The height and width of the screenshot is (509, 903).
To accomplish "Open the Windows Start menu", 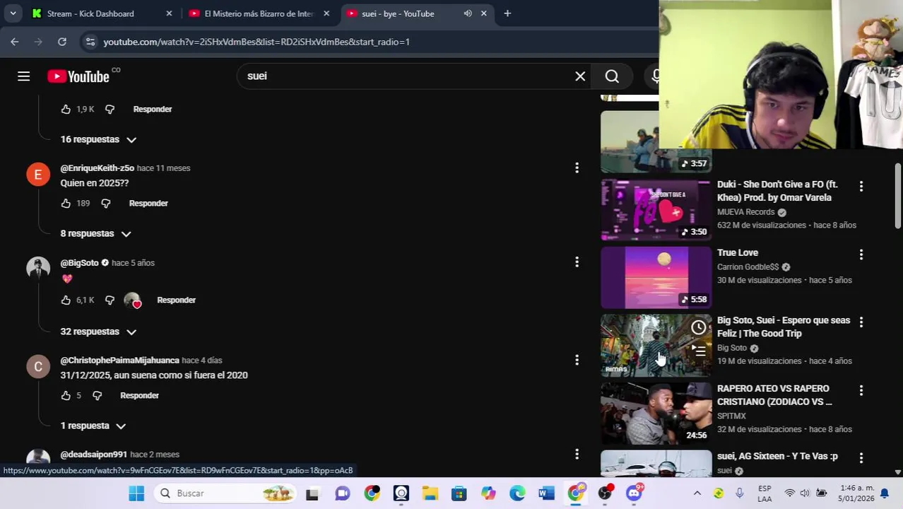I will 136,493.
